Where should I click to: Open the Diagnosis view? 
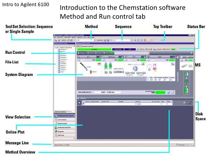pyautogui.click(x=64, y=131)
